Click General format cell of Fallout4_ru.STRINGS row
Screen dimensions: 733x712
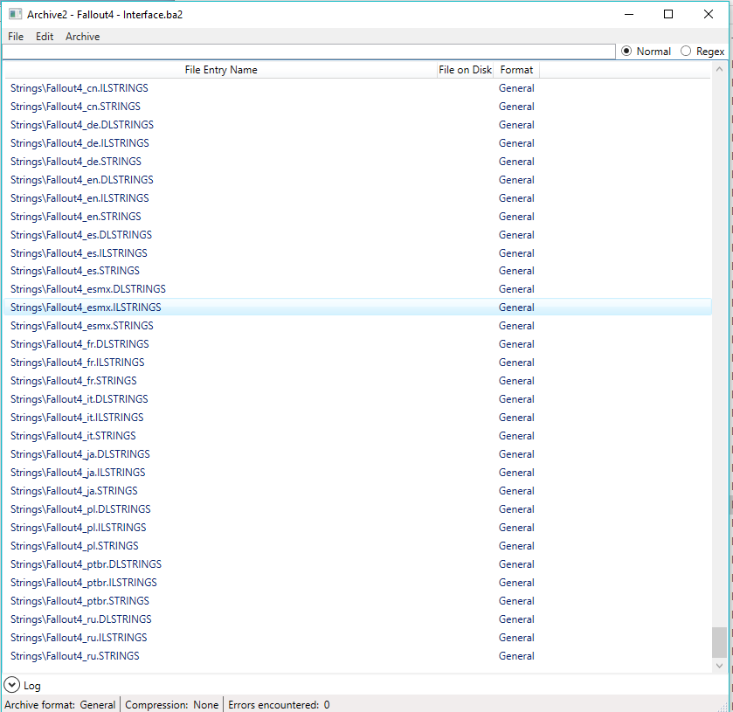point(516,655)
